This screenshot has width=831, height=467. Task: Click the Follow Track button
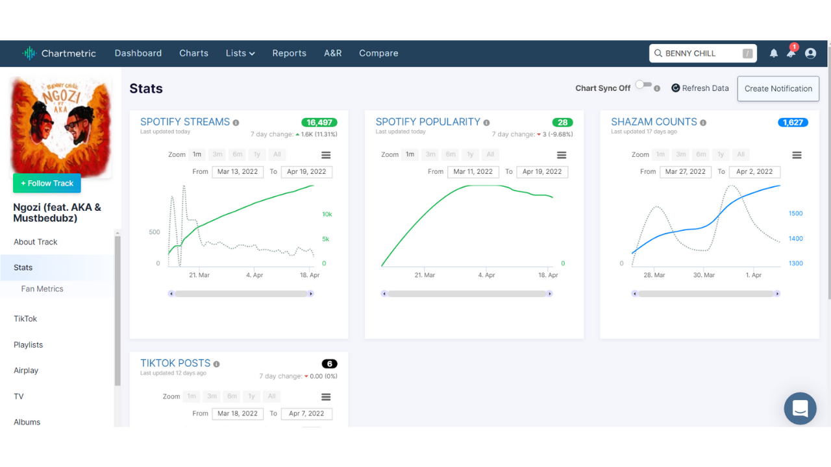[47, 184]
